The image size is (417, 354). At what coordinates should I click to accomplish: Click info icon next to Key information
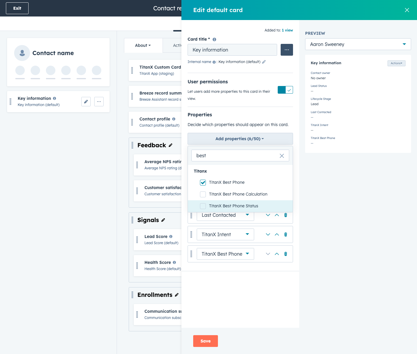click(x=54, y=98)
